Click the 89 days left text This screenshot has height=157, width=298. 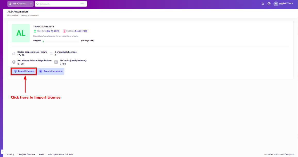pos(87,41)
